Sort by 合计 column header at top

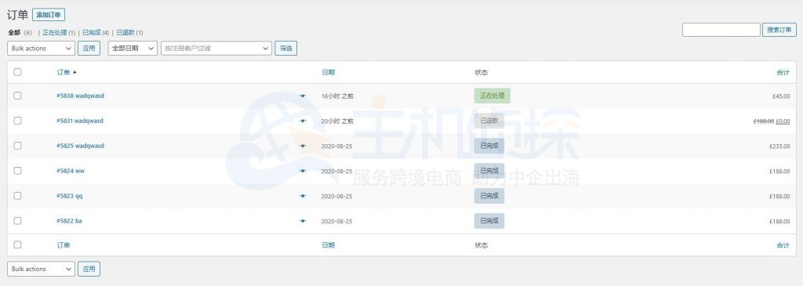tap(783, 72)
